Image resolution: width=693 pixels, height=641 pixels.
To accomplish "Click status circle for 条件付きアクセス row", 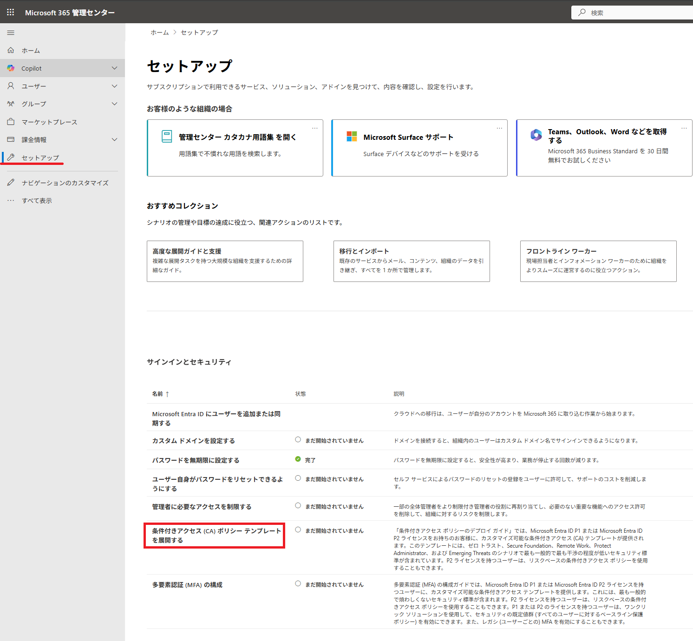I will pos(298,530).
